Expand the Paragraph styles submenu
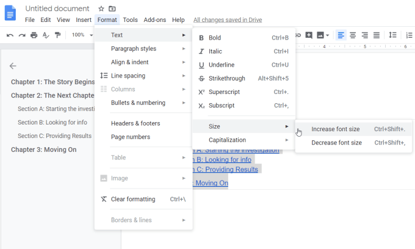 tap(143, 49)
